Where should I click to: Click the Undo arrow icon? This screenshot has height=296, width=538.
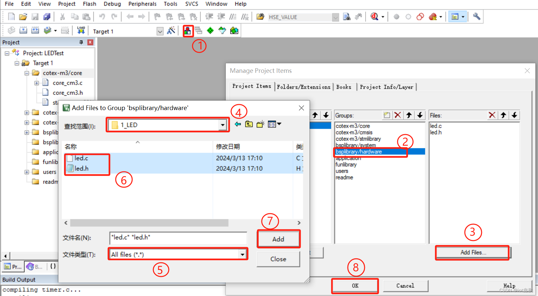click(102, 16)
